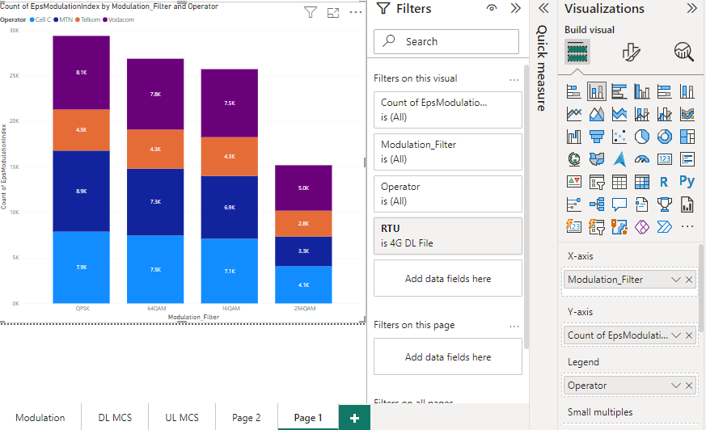Open Filters on this visual options
Screen dimensions: 706x430
coord(514,79)
